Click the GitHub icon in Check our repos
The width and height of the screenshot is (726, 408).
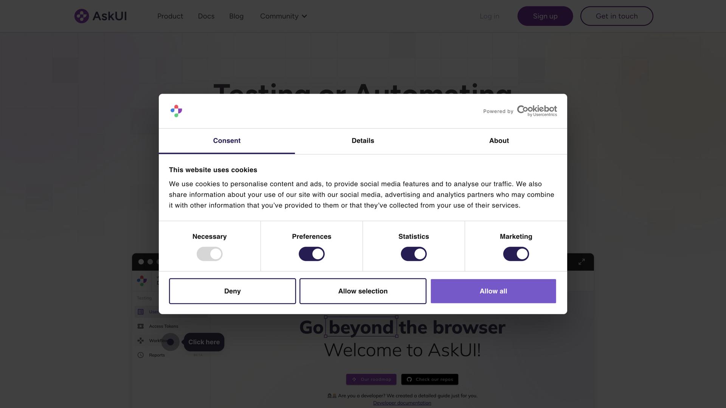[409, 379]
